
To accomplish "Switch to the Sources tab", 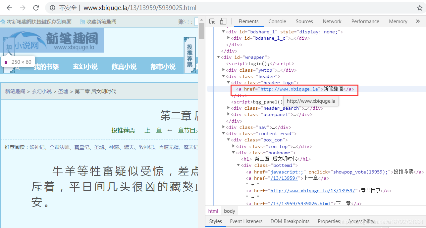I will point(304,21).
